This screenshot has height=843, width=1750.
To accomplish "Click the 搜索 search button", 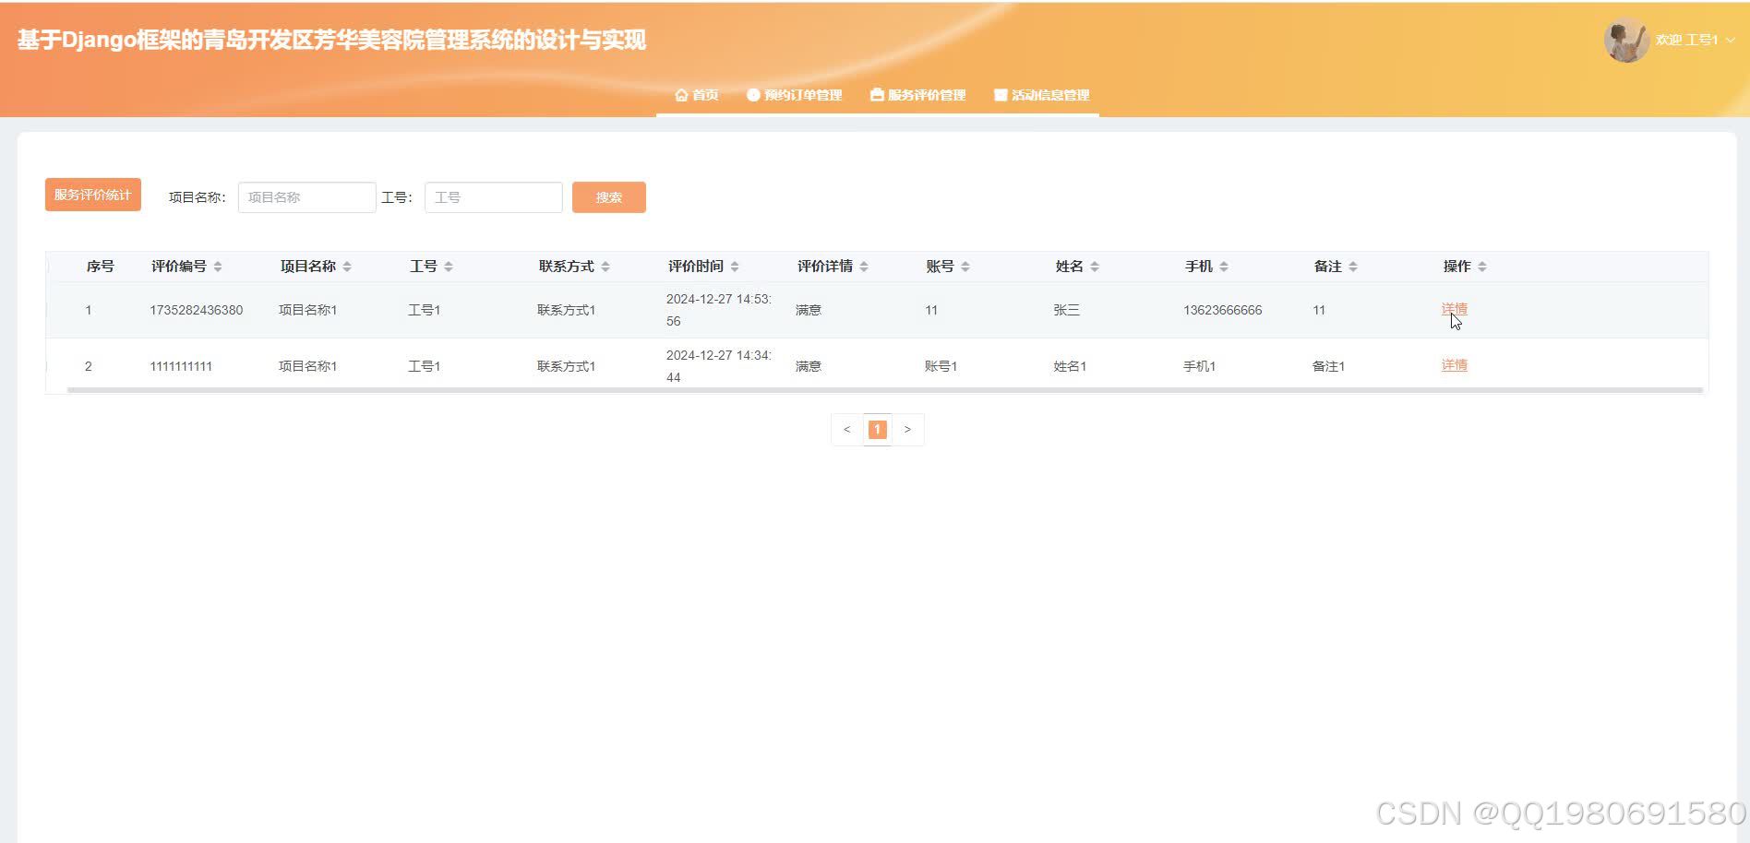I will tap(608, 196).
